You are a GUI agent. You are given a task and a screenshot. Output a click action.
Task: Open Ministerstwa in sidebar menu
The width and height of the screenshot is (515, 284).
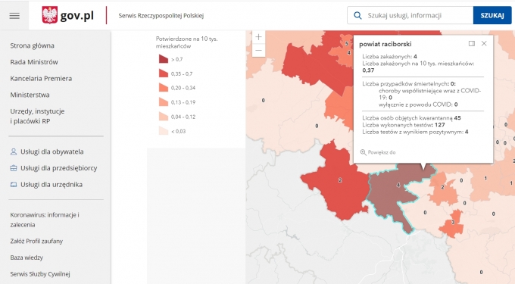(x=30, y=95)
